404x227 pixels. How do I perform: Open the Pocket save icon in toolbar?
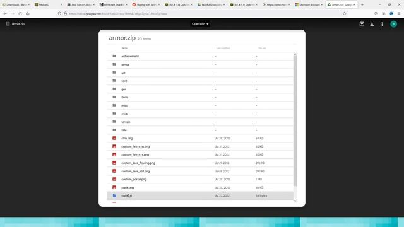[376, 13]
